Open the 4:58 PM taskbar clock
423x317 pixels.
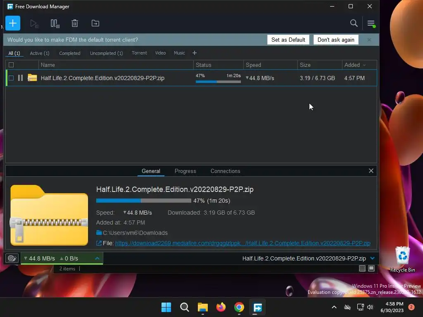pyautogui.click(x=392, y=307)
